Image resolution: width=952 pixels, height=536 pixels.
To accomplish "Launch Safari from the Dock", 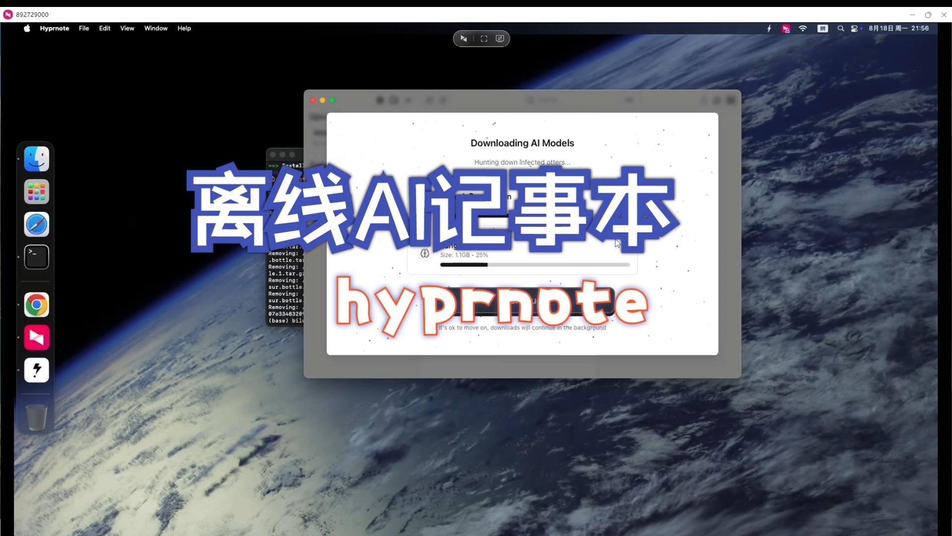I will [x=37, y=224].
